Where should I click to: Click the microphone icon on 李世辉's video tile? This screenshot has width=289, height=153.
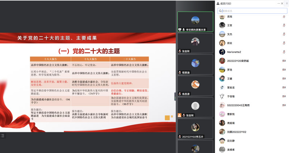[183, 29]
